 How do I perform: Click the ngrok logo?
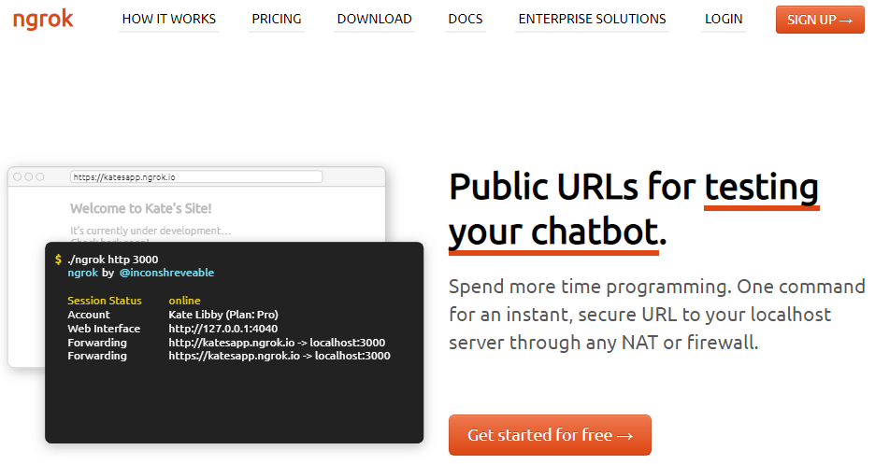click(x=43, y=20)
